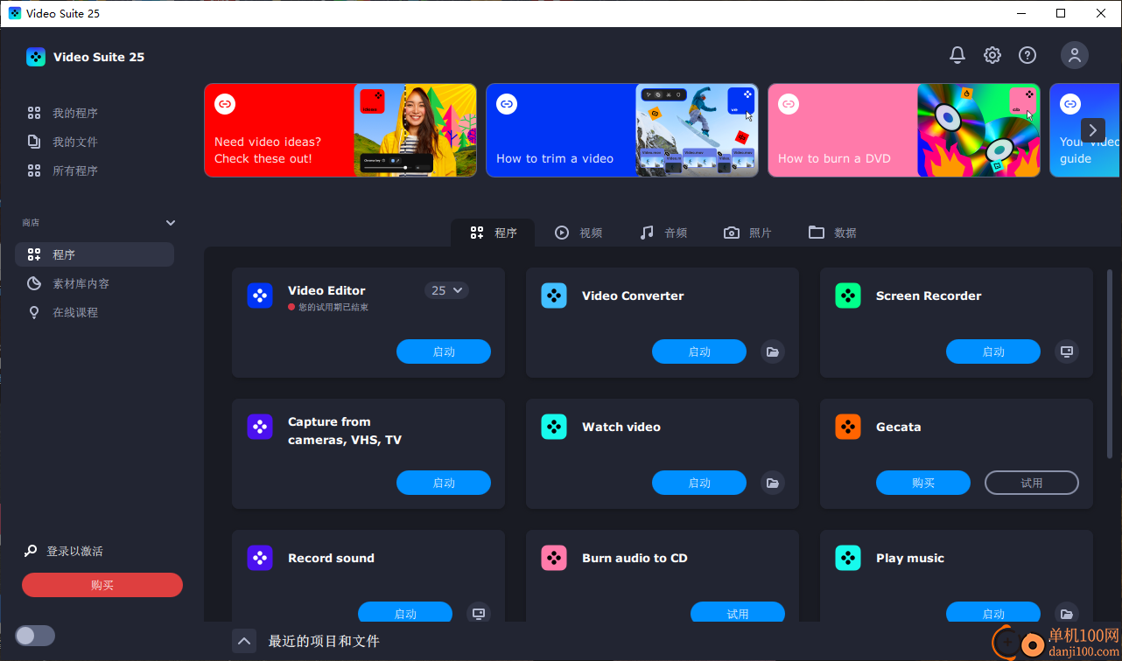Launch Video Converter with 启动 button

click(699, 351)
